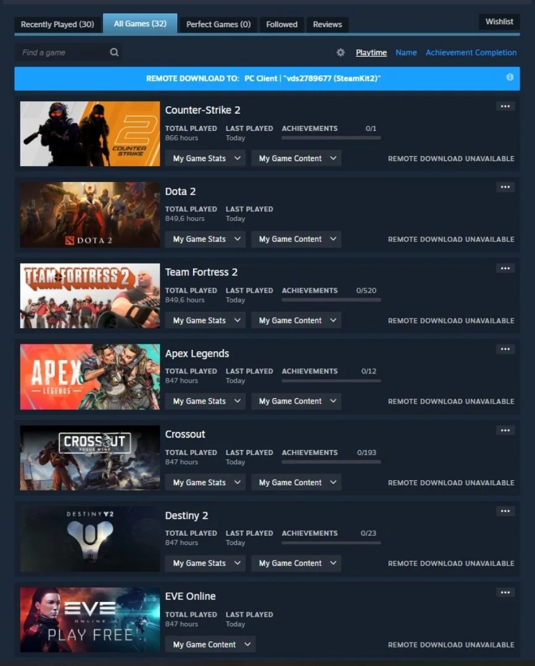Expand My Game Stats for Apex Legends

(205, 401)
